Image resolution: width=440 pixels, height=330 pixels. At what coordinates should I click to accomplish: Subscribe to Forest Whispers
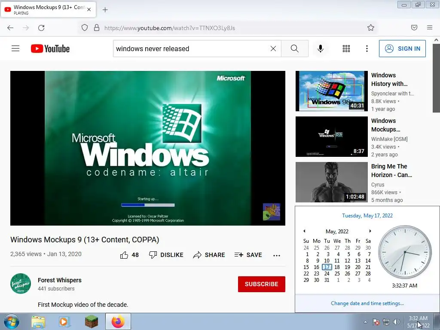(x=262, y=284)
